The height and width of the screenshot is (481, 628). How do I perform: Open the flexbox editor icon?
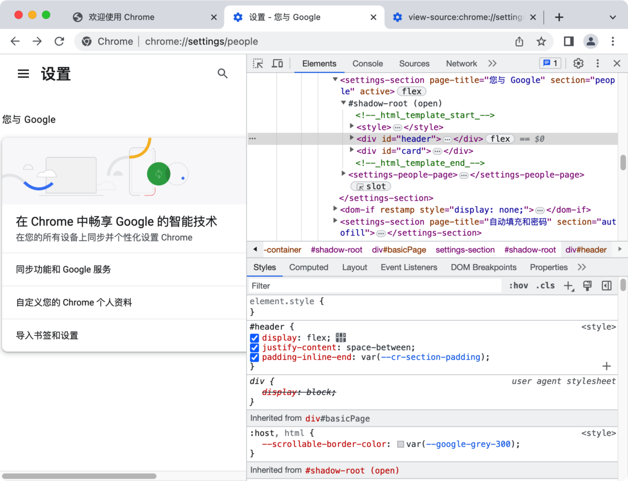(341, 338)
